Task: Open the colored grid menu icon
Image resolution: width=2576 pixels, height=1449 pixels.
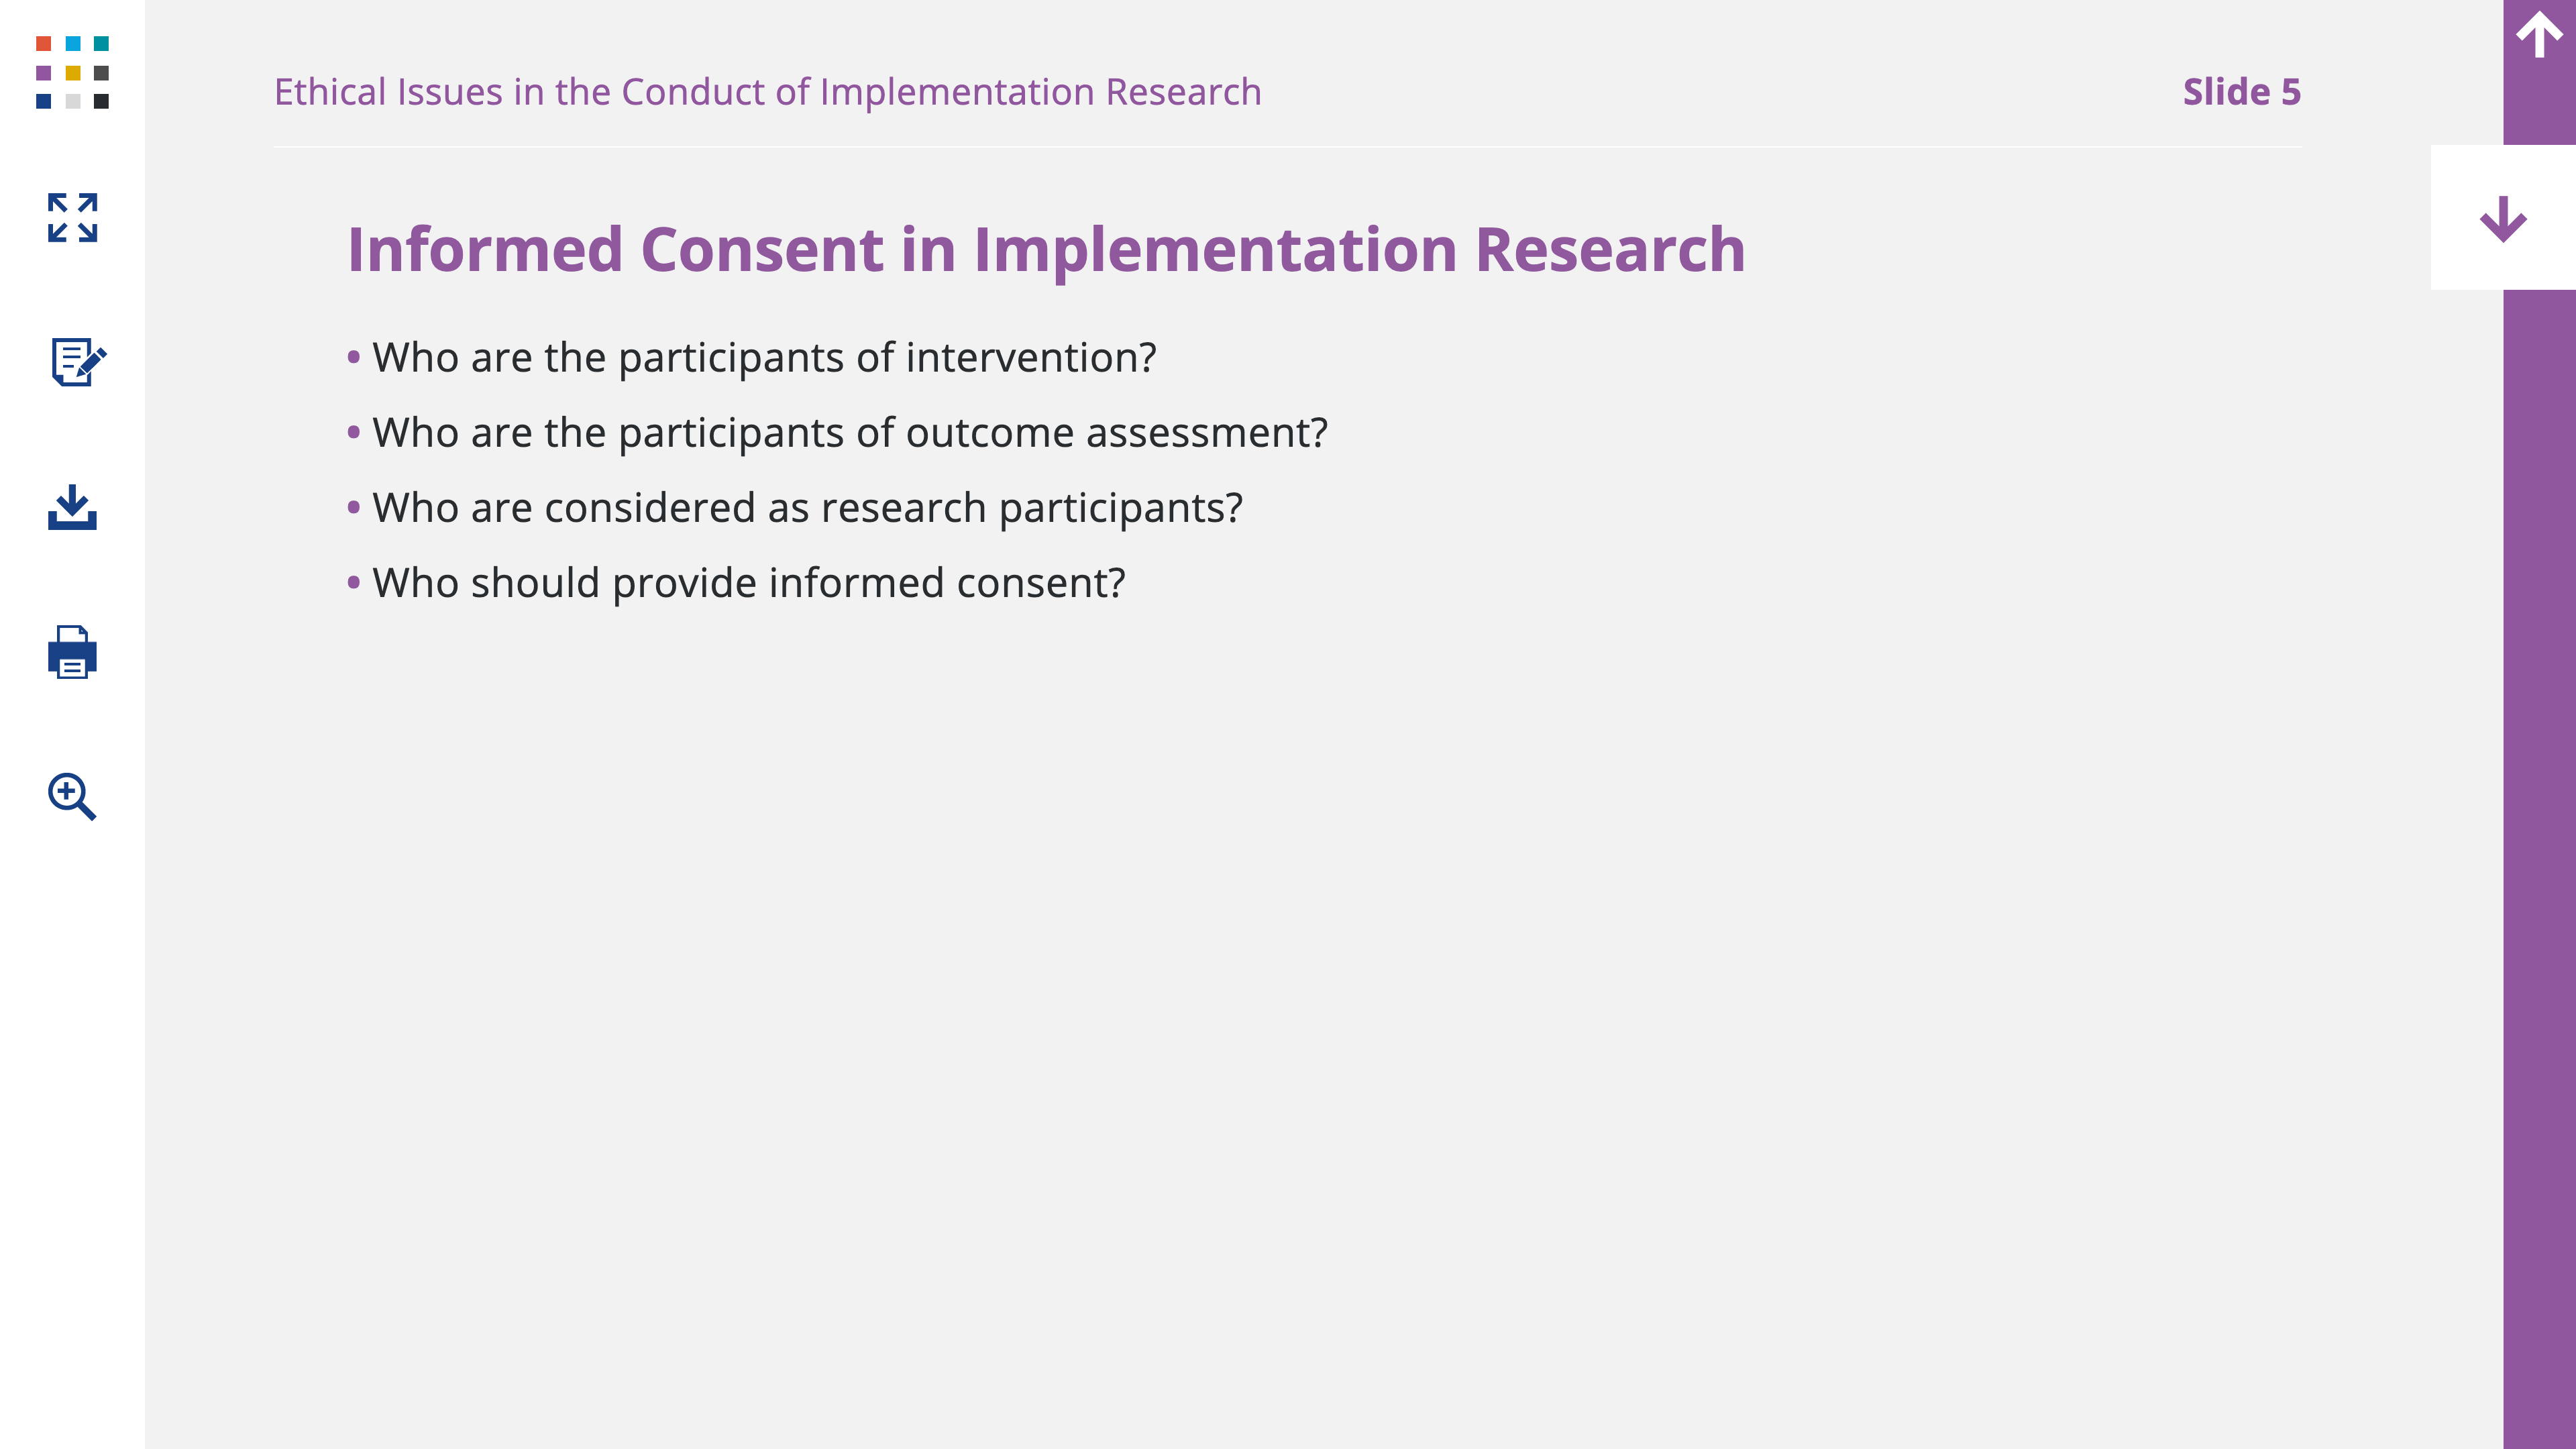Action: 72,72
